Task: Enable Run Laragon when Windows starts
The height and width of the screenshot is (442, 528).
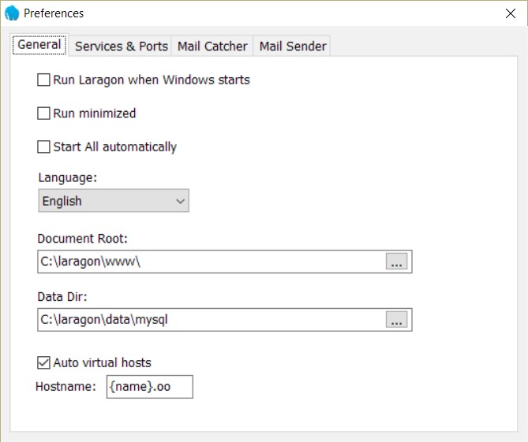Action: (x=44, y=80)
